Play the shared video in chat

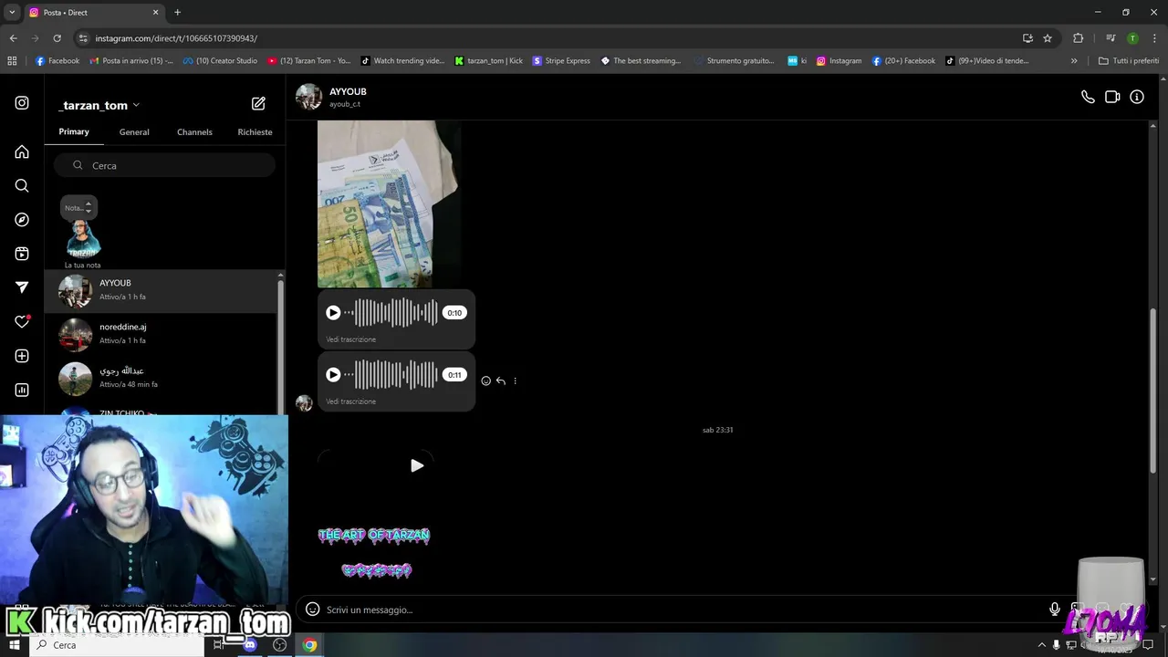[417, 465]
